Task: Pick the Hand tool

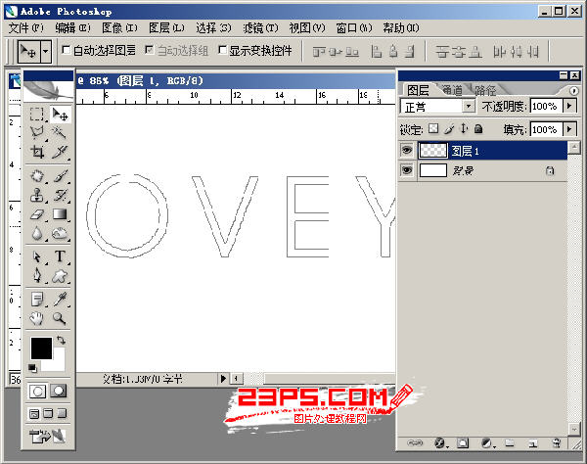Action: 37,318
